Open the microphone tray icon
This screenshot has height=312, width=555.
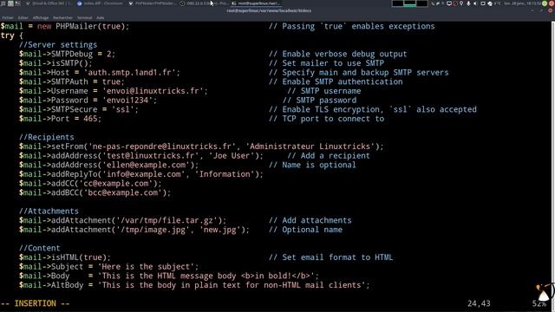pos(468,3)
